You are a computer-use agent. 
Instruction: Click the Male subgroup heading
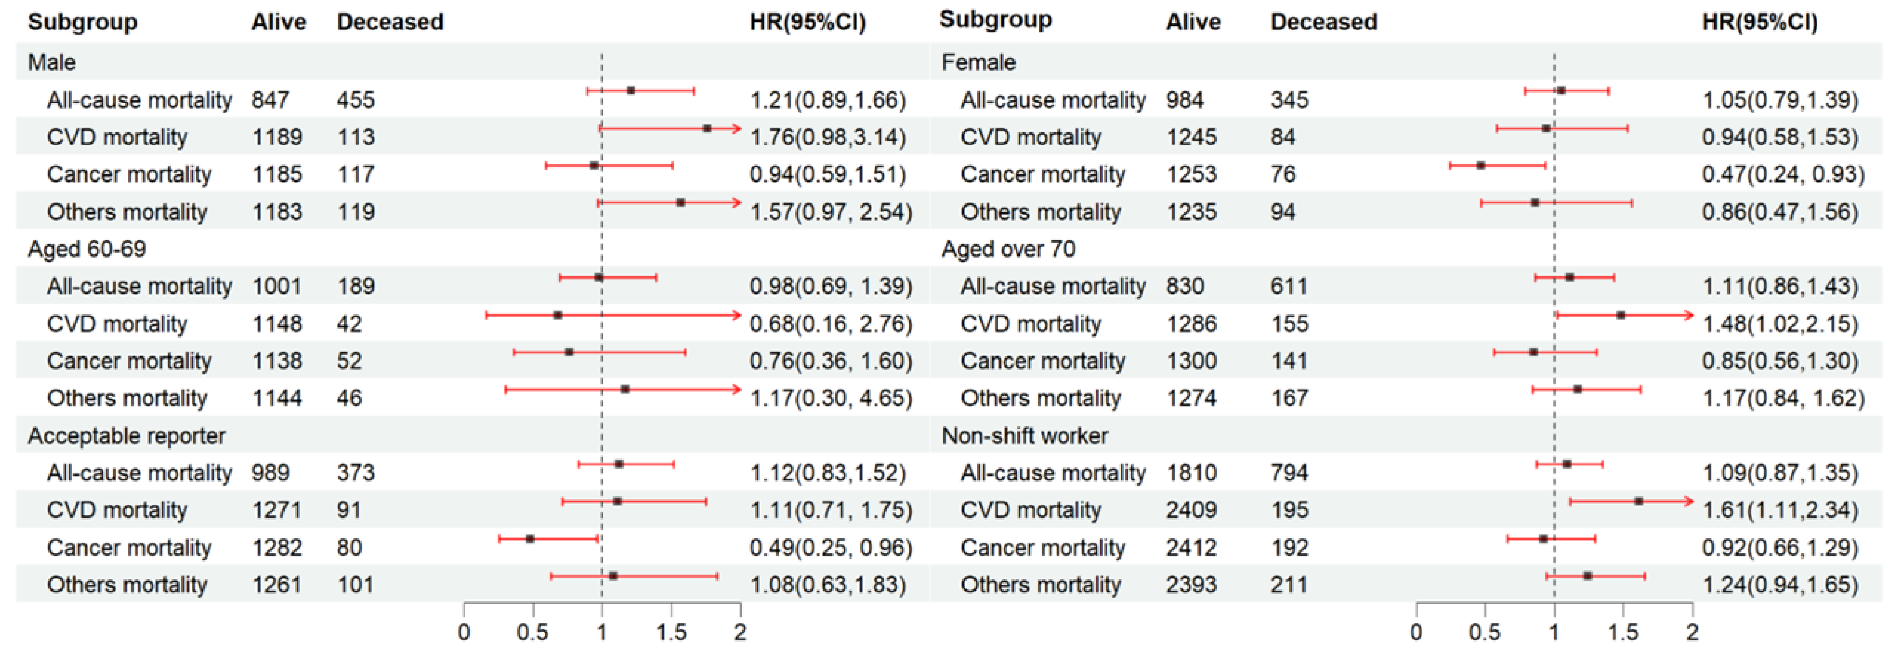(51, 62)
